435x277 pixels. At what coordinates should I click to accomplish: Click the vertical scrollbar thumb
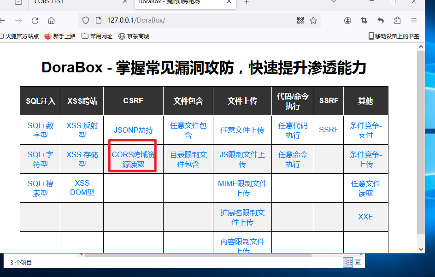[421, 142]
